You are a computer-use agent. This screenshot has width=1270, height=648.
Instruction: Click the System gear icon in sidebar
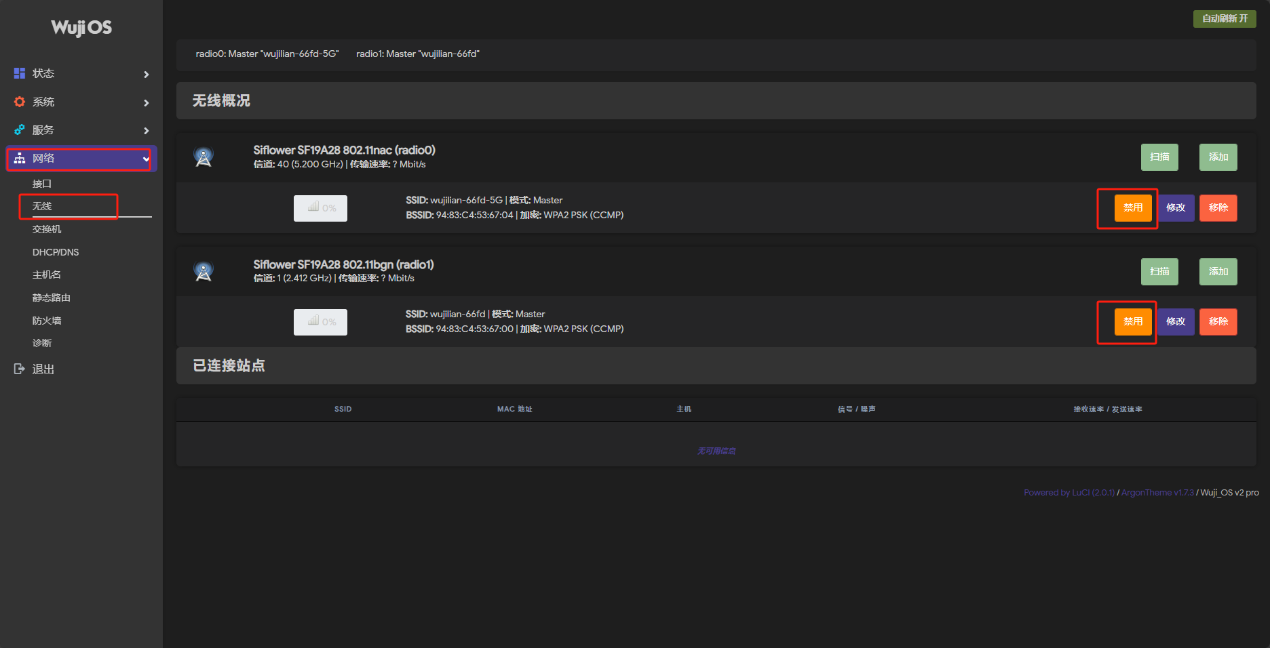(20, 102)
